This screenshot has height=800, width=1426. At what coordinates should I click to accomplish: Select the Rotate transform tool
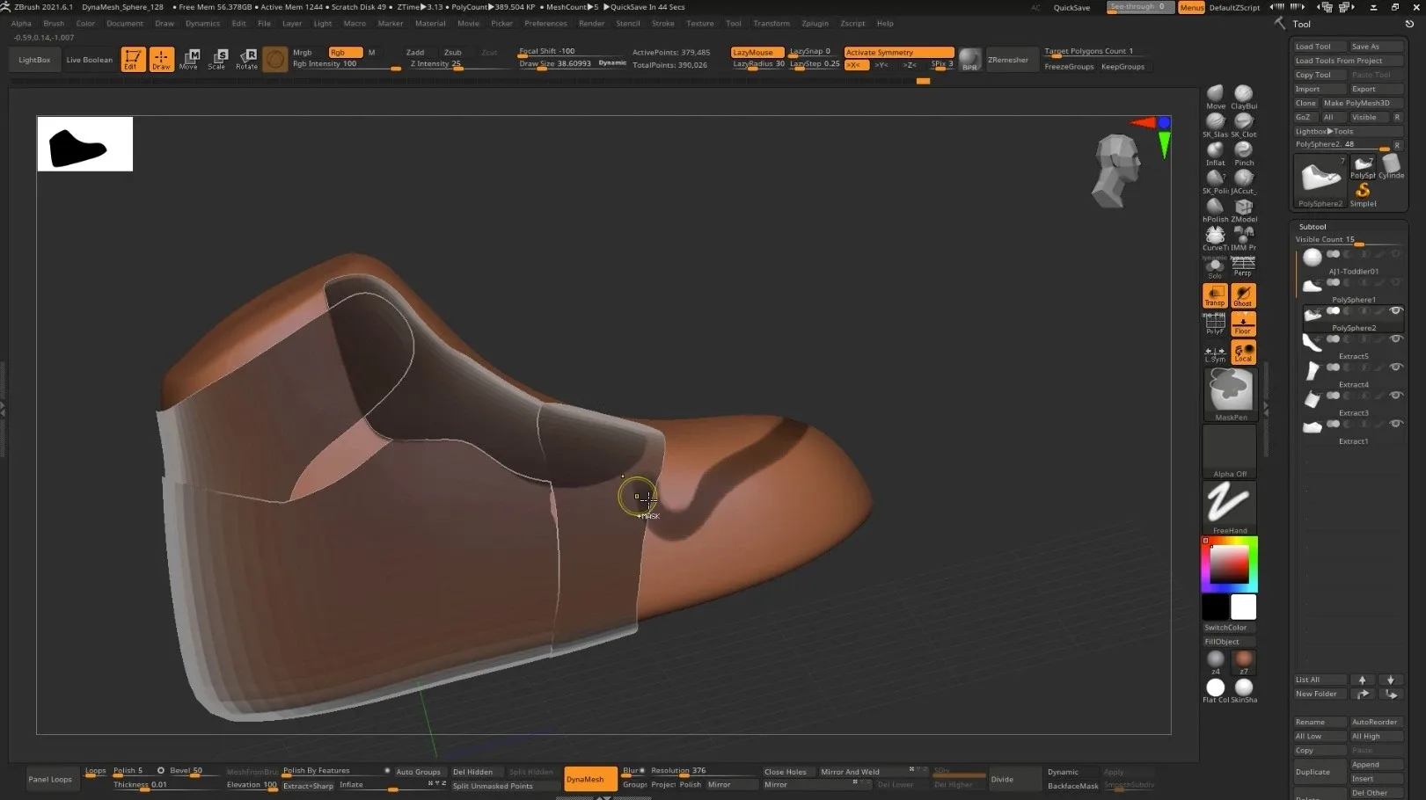[x=246, y=59]
